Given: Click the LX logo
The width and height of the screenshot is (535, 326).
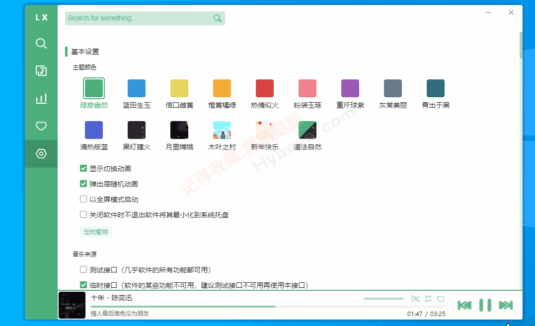Looking at the screenshot, I should [x=41, y=17].
